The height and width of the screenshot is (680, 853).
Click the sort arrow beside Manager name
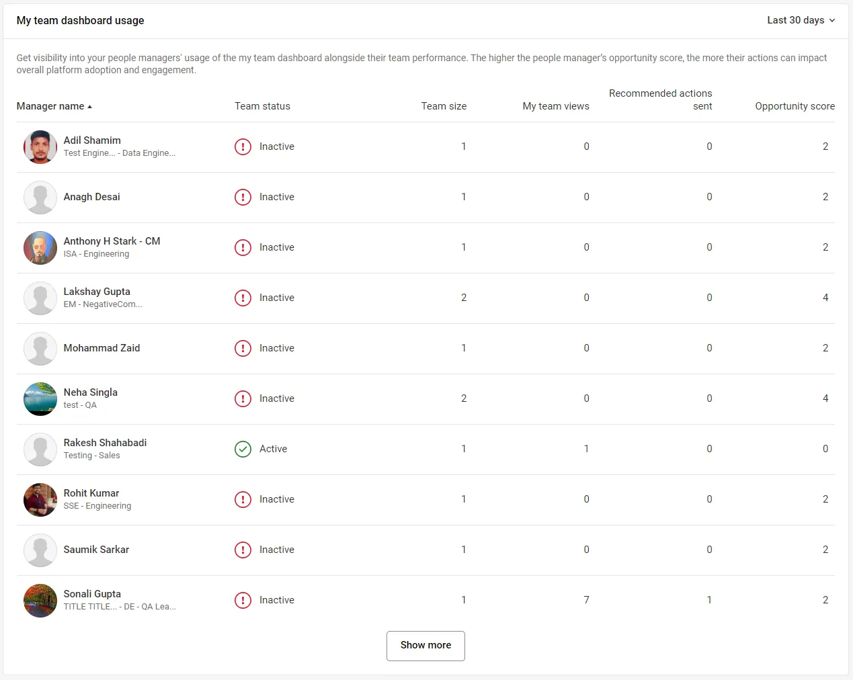[x=90, y=107]
